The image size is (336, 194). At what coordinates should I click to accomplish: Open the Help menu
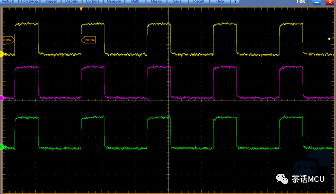[220, 2]
